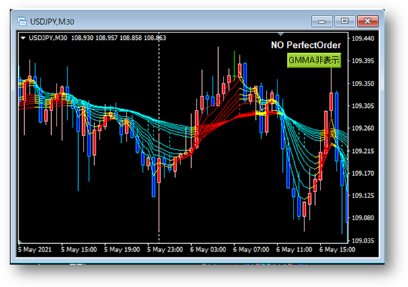
Task: Click the chart window icon beside USDJPY,M30 title
Action: [22, 22]
